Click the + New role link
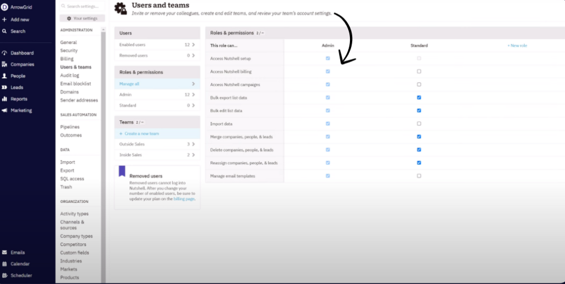 517,45
